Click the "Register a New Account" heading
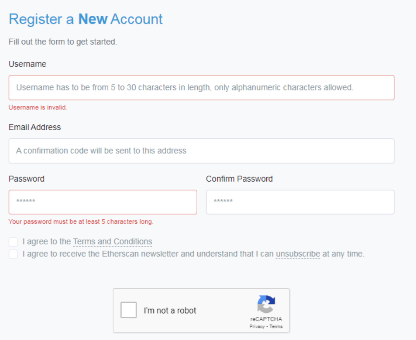416x340 pixels. [86, 19]
